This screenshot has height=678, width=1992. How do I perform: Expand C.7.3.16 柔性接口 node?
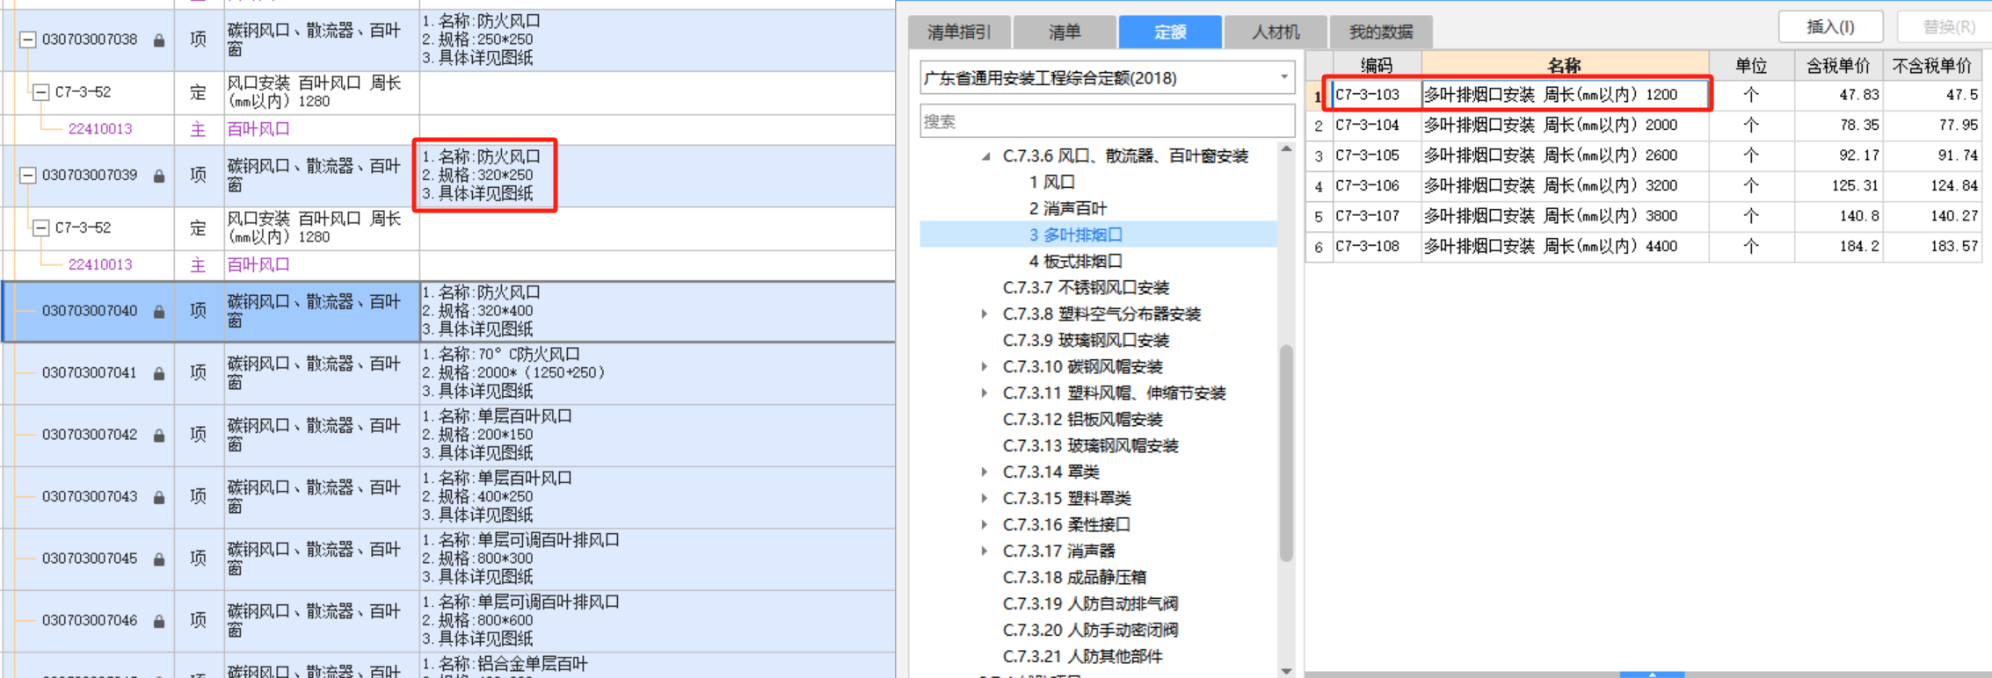985,524
